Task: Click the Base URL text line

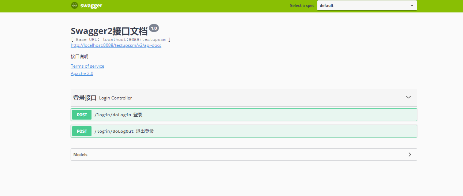Action: tap(121, 39)
